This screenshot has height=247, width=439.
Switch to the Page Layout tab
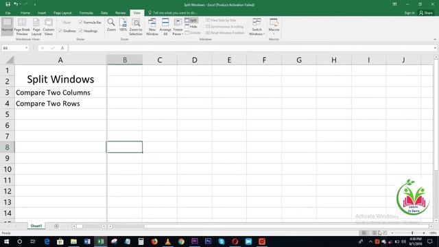pos(62,13)
